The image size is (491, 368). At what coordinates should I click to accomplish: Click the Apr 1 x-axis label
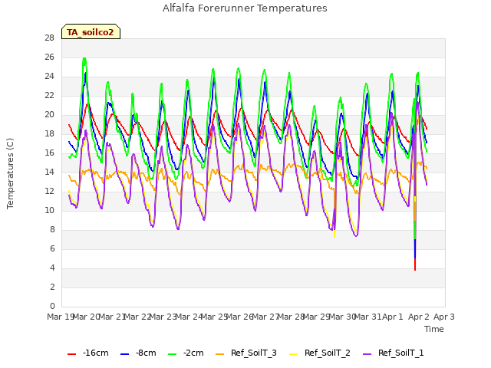pos(393,317)
